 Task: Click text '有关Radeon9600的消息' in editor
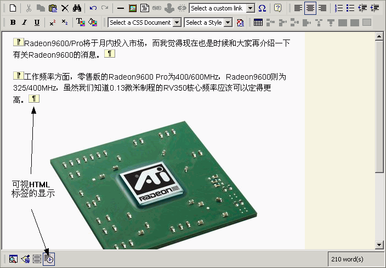54,54
